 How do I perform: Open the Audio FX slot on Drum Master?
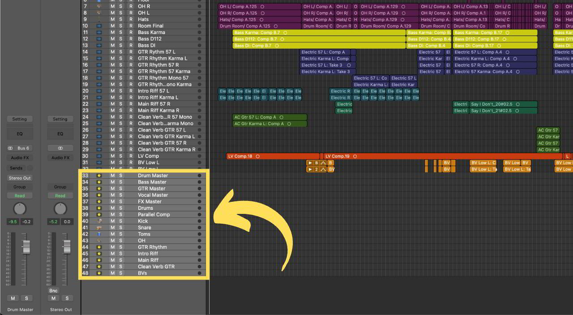tap(20, 157)
